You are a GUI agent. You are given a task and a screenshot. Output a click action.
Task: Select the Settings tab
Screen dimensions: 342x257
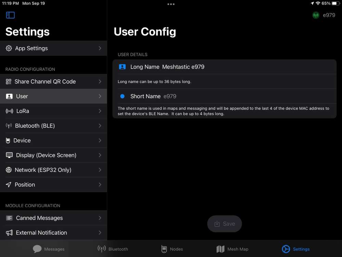click(295, 249)
